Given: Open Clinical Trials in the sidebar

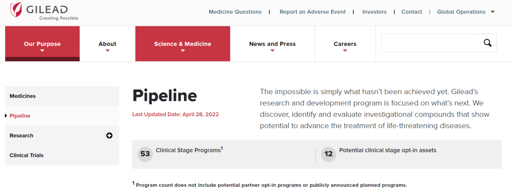Looking at the screenshot, I should (62, 155).
